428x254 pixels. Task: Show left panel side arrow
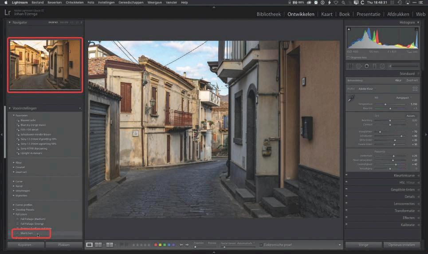pyautogui.click(x=2, y=134)
